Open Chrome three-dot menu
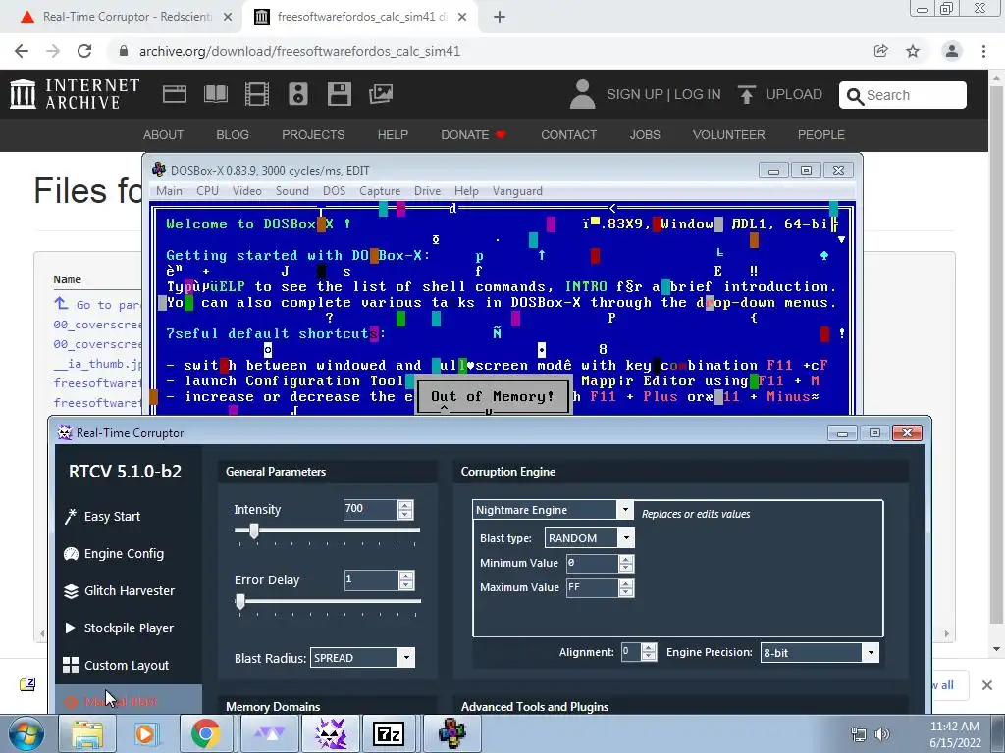The width and height of the screenshot is (1005, 753). coord(983,51)
